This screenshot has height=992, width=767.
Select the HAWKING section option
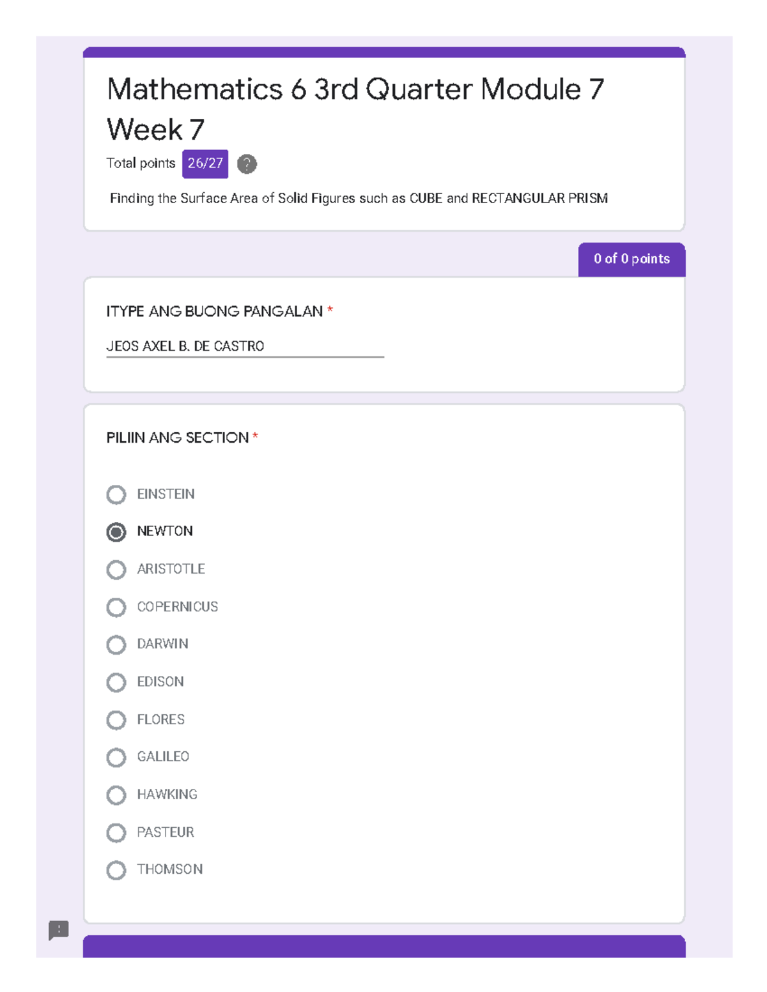tap(116, 795)
